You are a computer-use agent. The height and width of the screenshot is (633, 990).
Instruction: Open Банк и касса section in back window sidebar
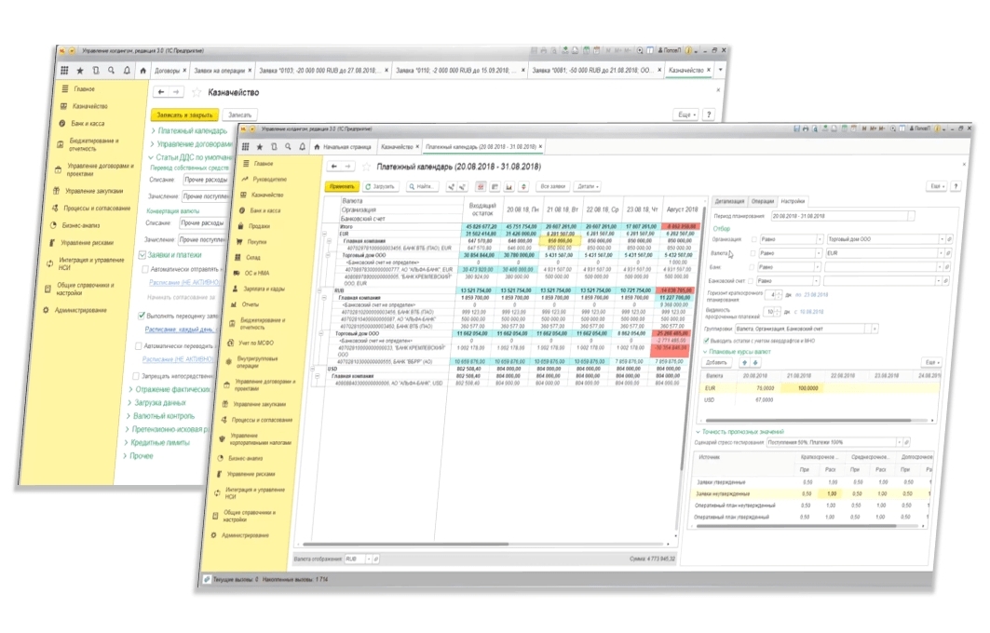tap(88, 123)
